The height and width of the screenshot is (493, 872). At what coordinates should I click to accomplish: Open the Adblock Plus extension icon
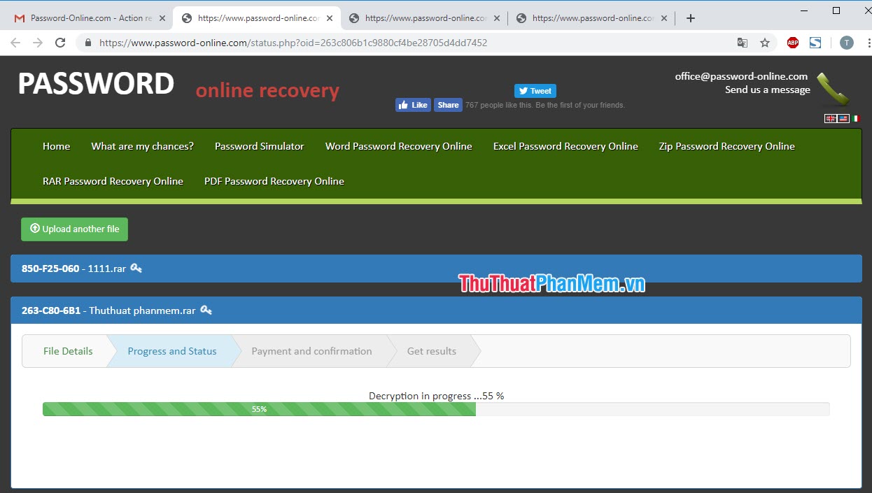coord(792,43)
